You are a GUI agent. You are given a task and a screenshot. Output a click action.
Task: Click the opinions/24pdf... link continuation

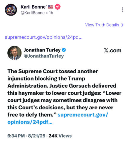coord(30,122)
